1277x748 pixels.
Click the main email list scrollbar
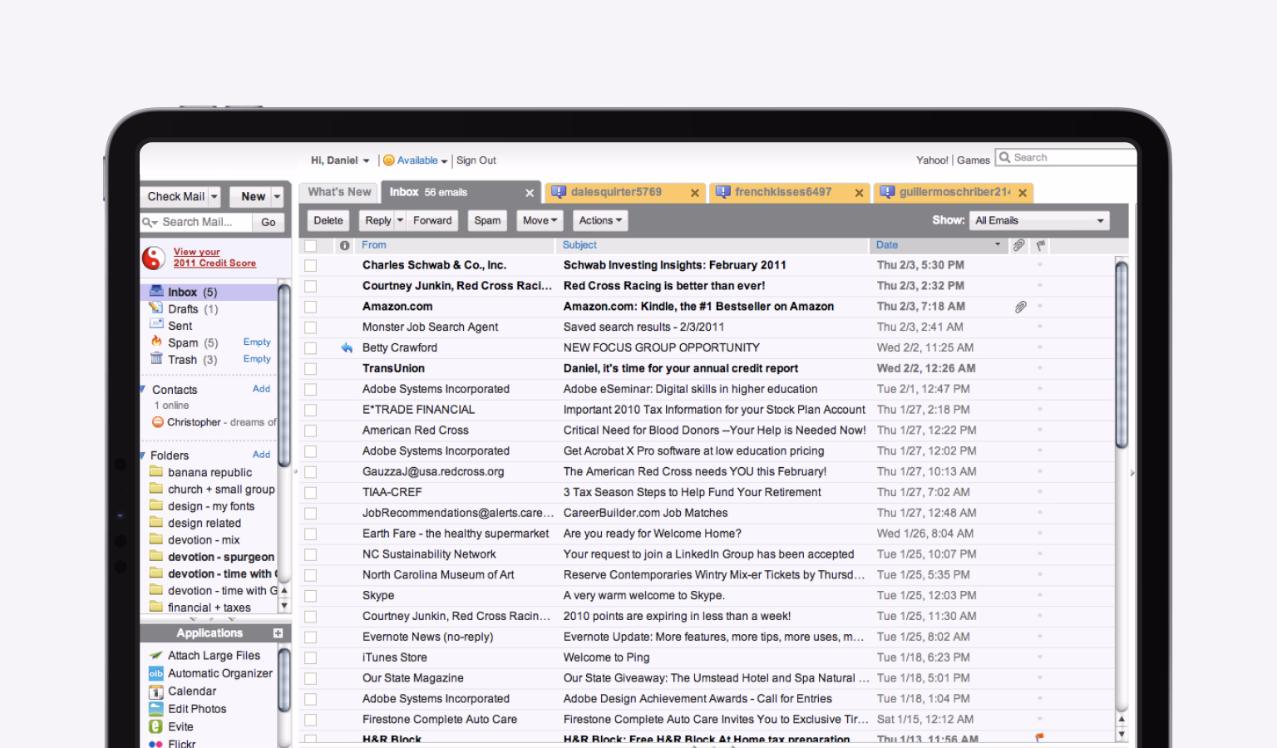tap(1122, 355)
